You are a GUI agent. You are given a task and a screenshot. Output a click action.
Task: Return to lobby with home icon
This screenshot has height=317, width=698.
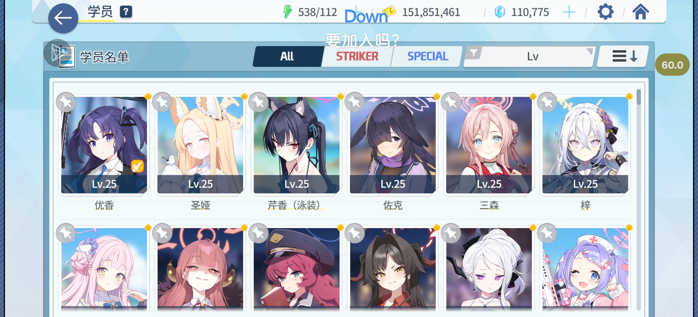pyautogui.click(x=641, y=12)
